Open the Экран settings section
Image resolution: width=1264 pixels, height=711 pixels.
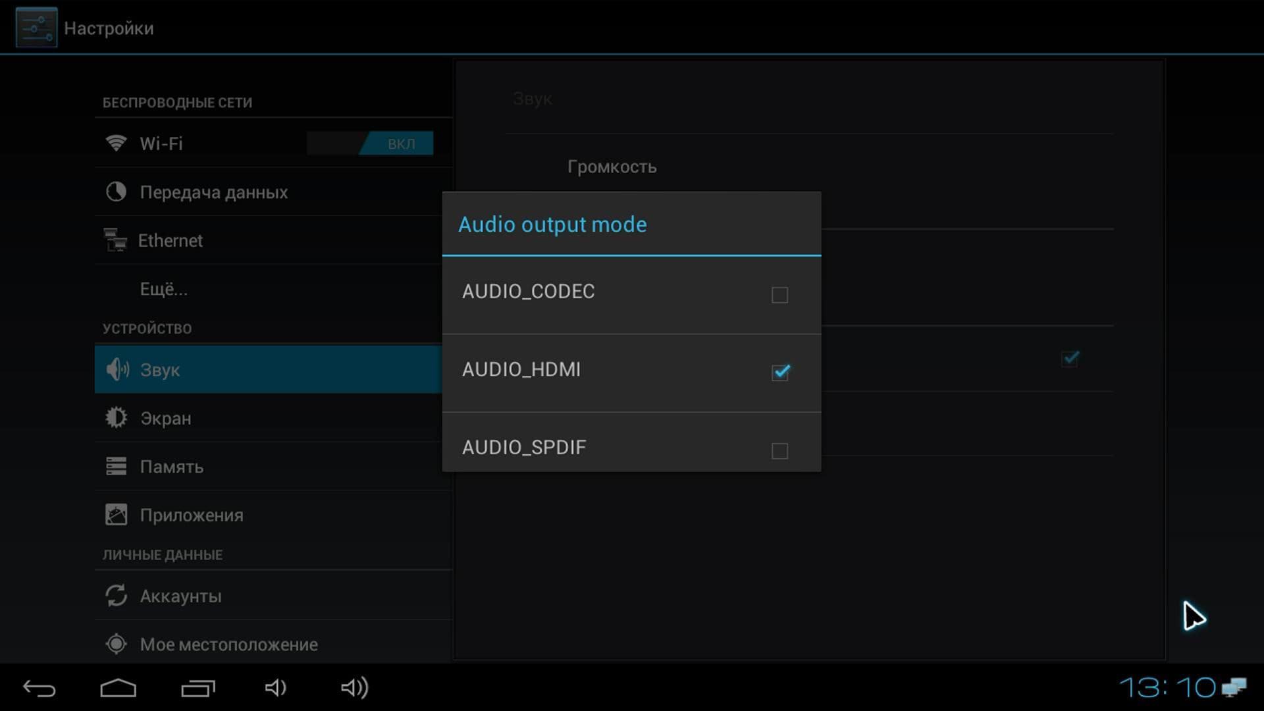click(x=165, y=418)
